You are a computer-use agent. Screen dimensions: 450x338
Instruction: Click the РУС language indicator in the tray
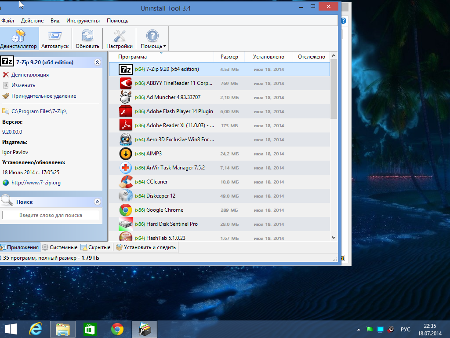pos(406,329)
